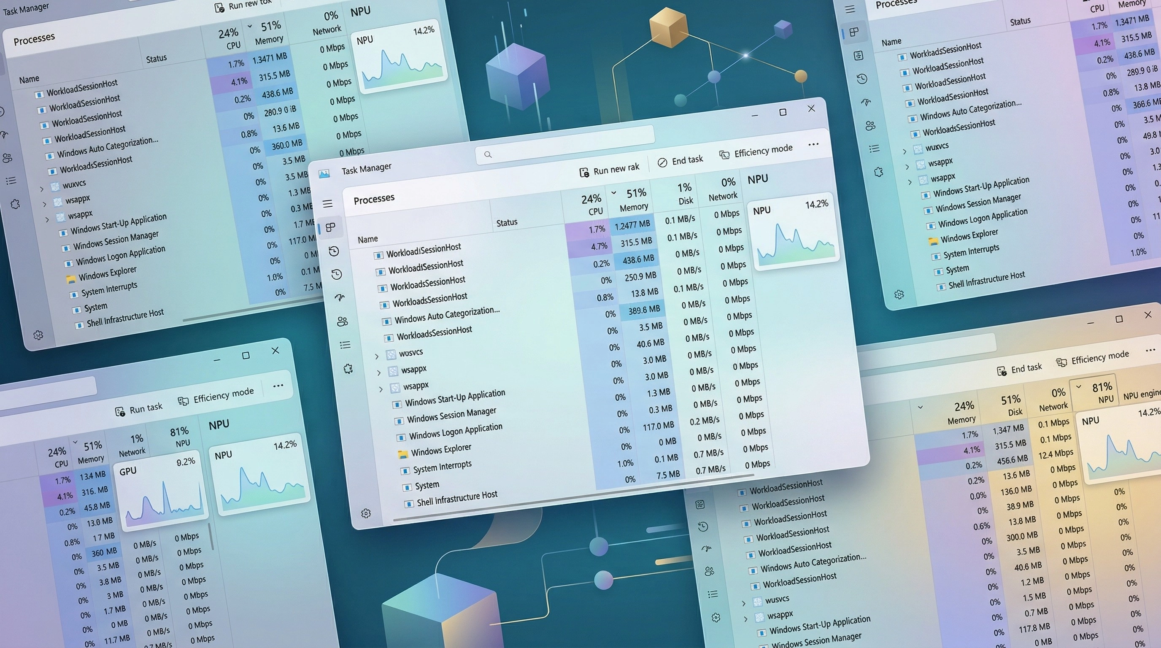Image resolution: width=1161 pixels, height=648 pixels.
Task: Open Services puzzle-gear icon in center window sidebar
Action: point(348,369)
